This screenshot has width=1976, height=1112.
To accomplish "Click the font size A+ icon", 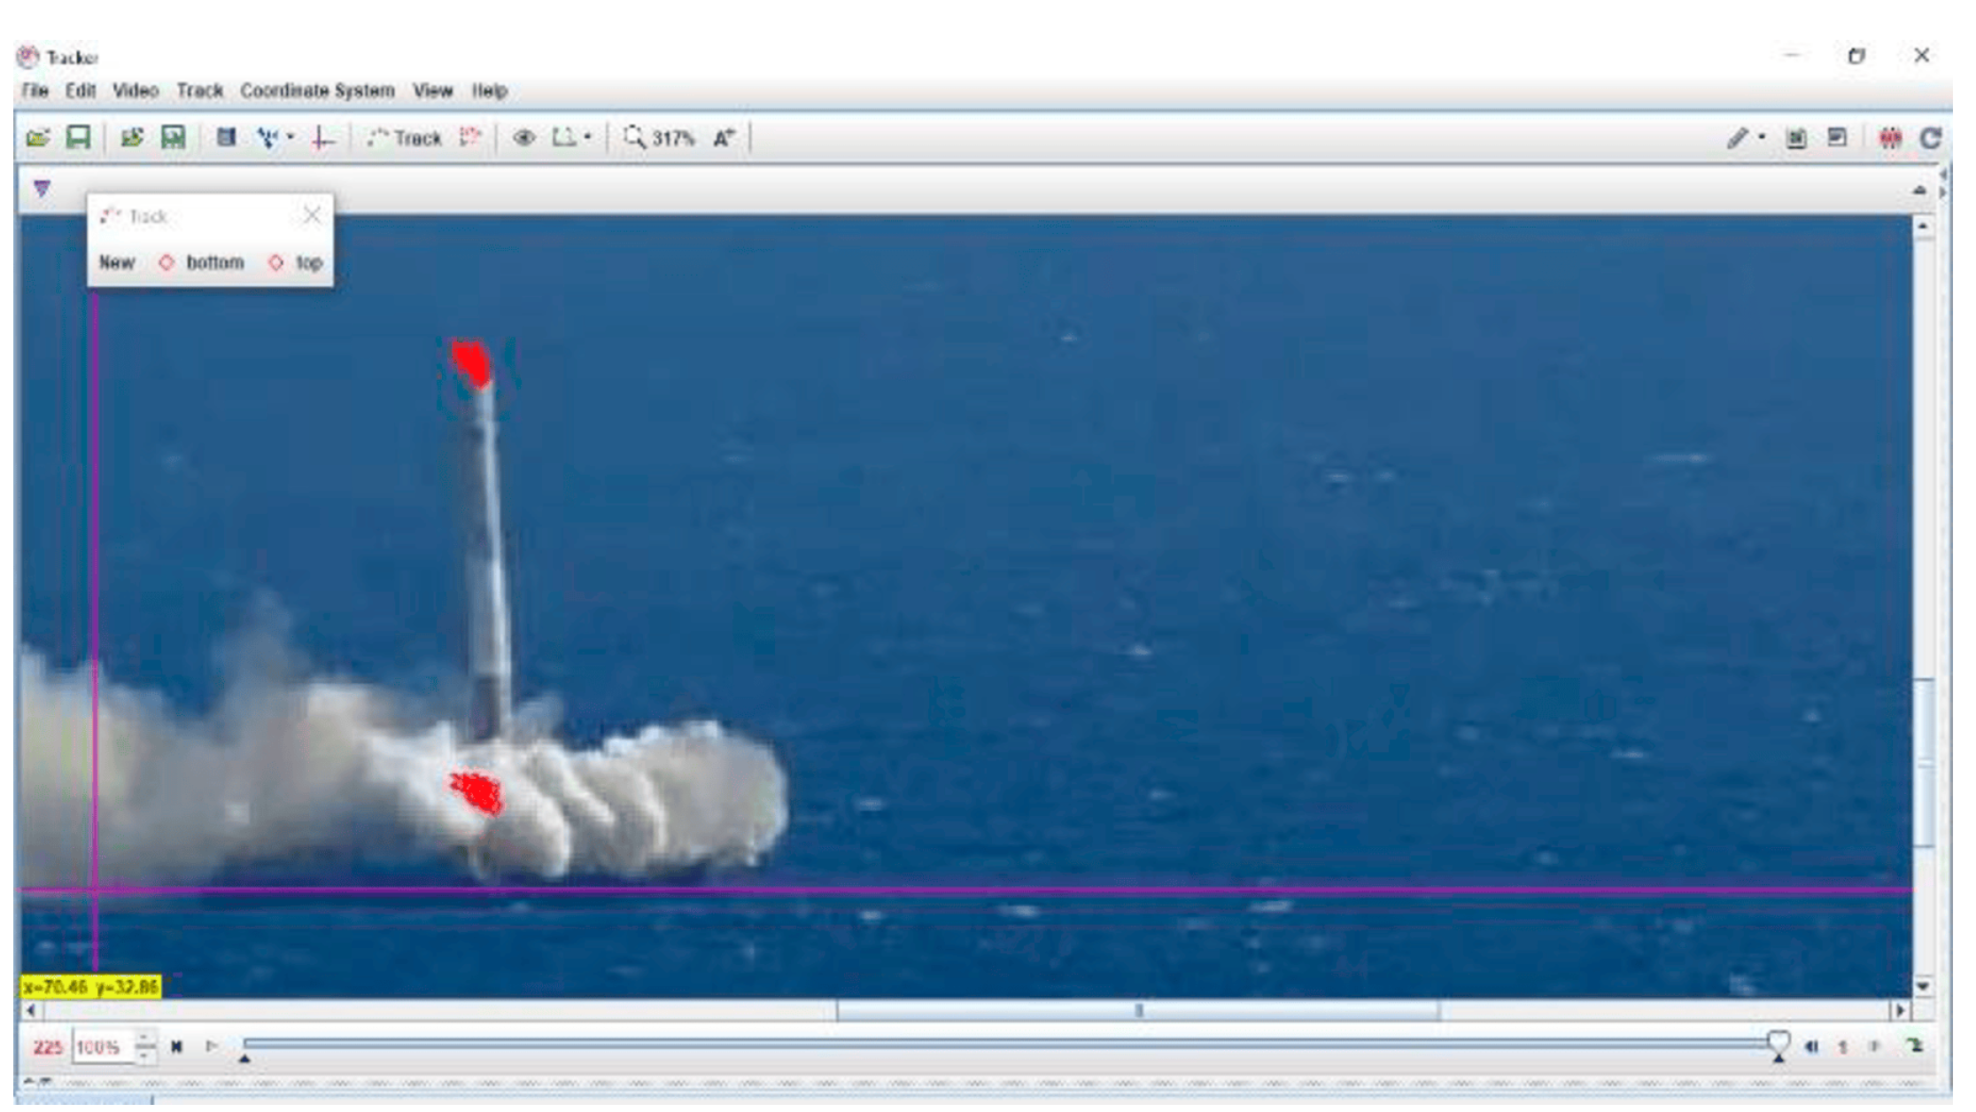I will (724, 138).
